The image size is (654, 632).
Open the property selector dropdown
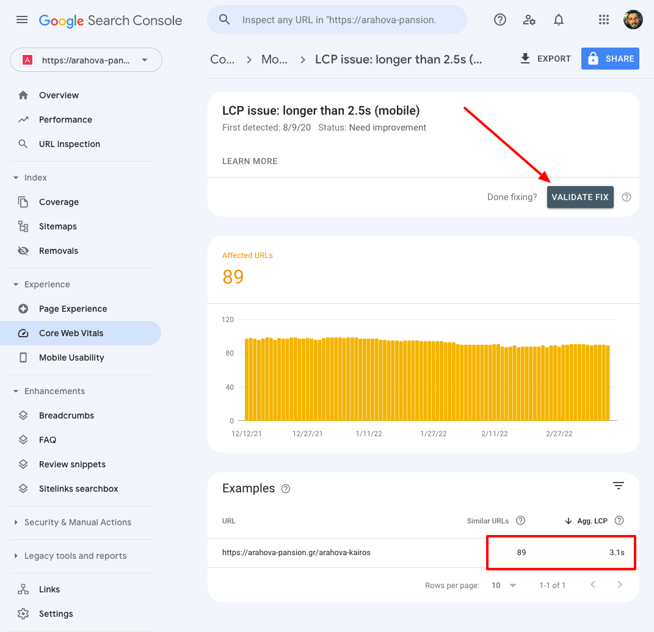[86, 60]
